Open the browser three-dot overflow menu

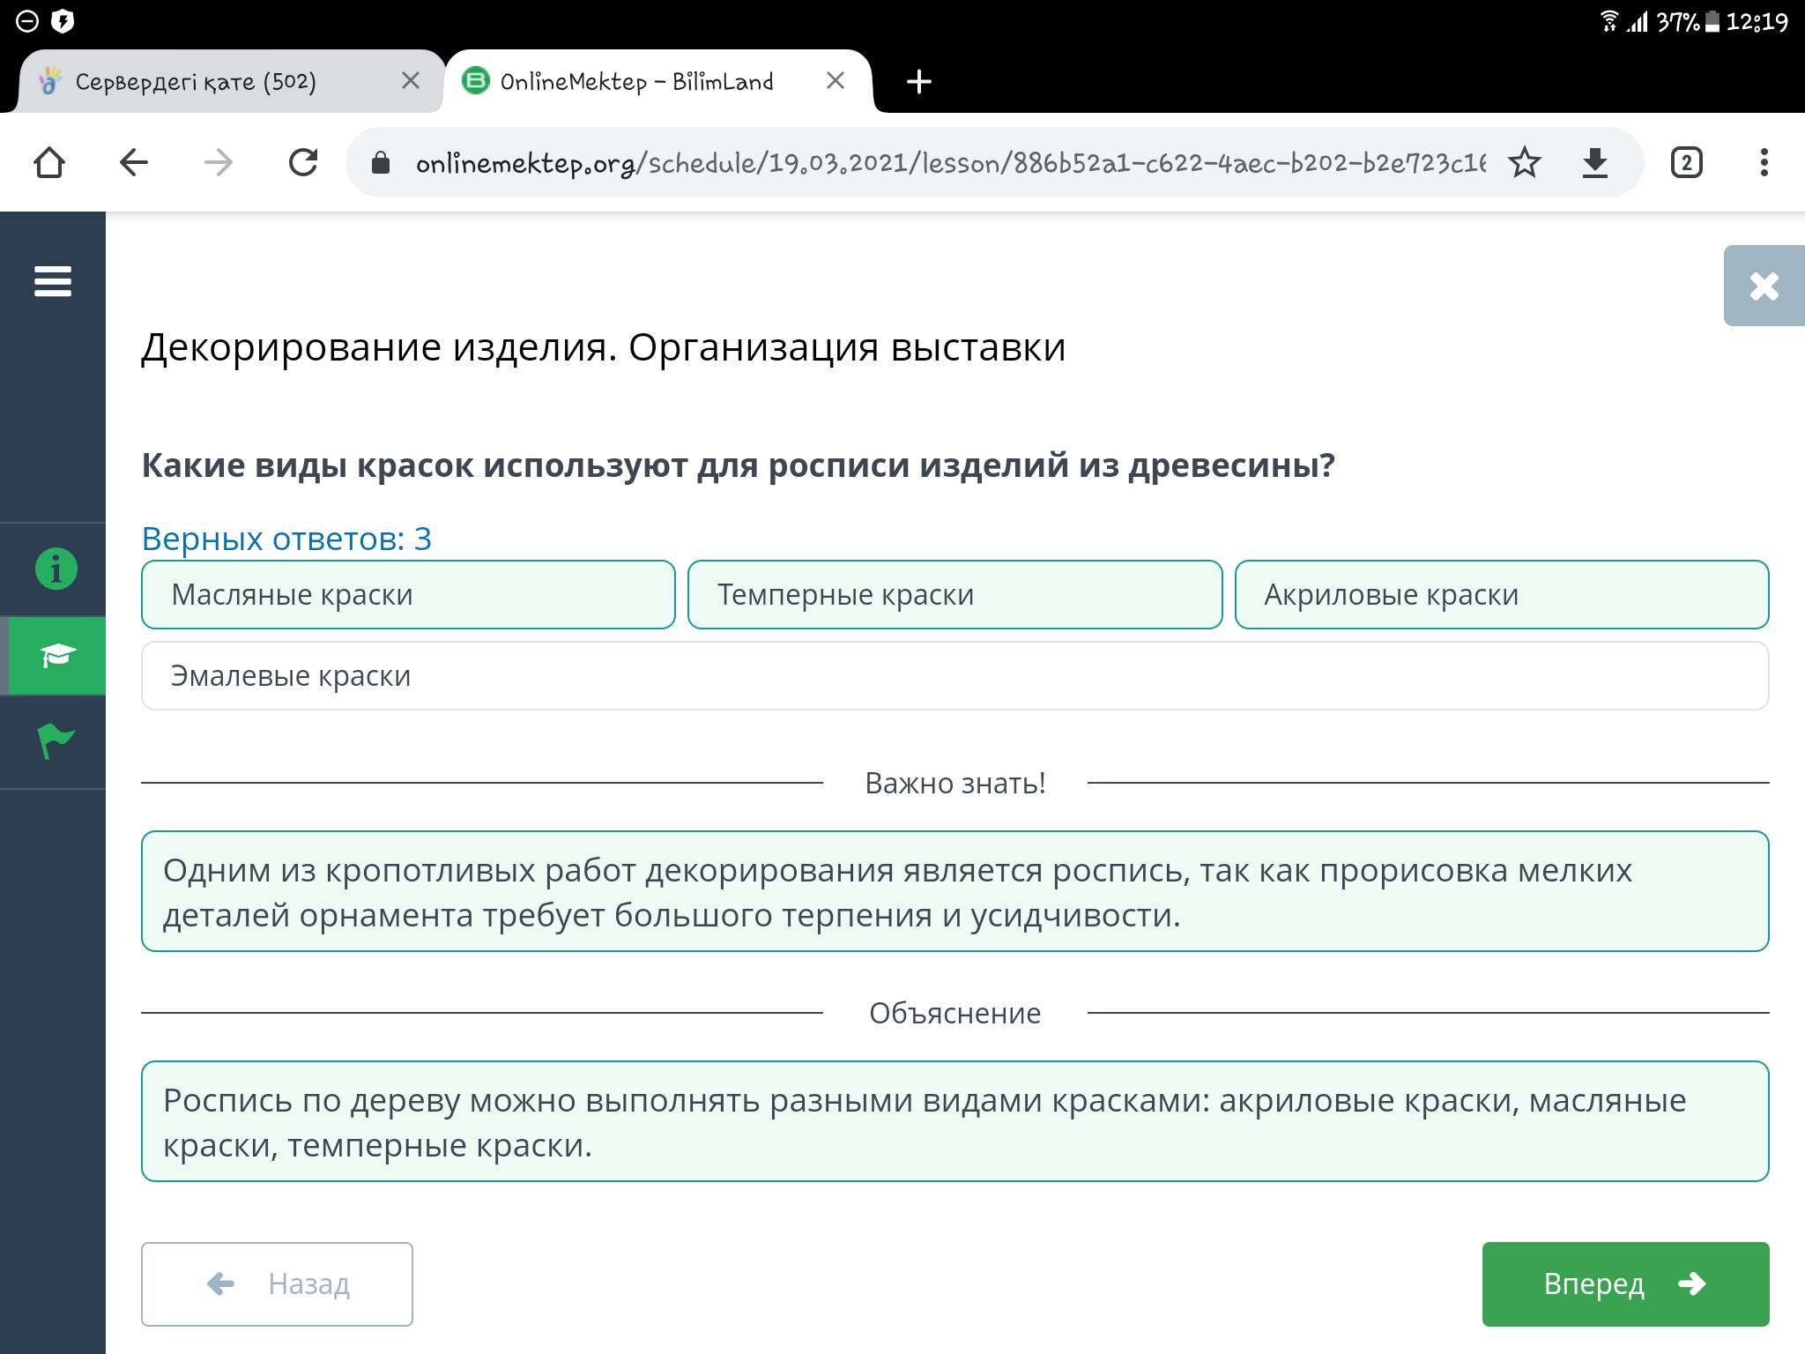coord(1764,163)
